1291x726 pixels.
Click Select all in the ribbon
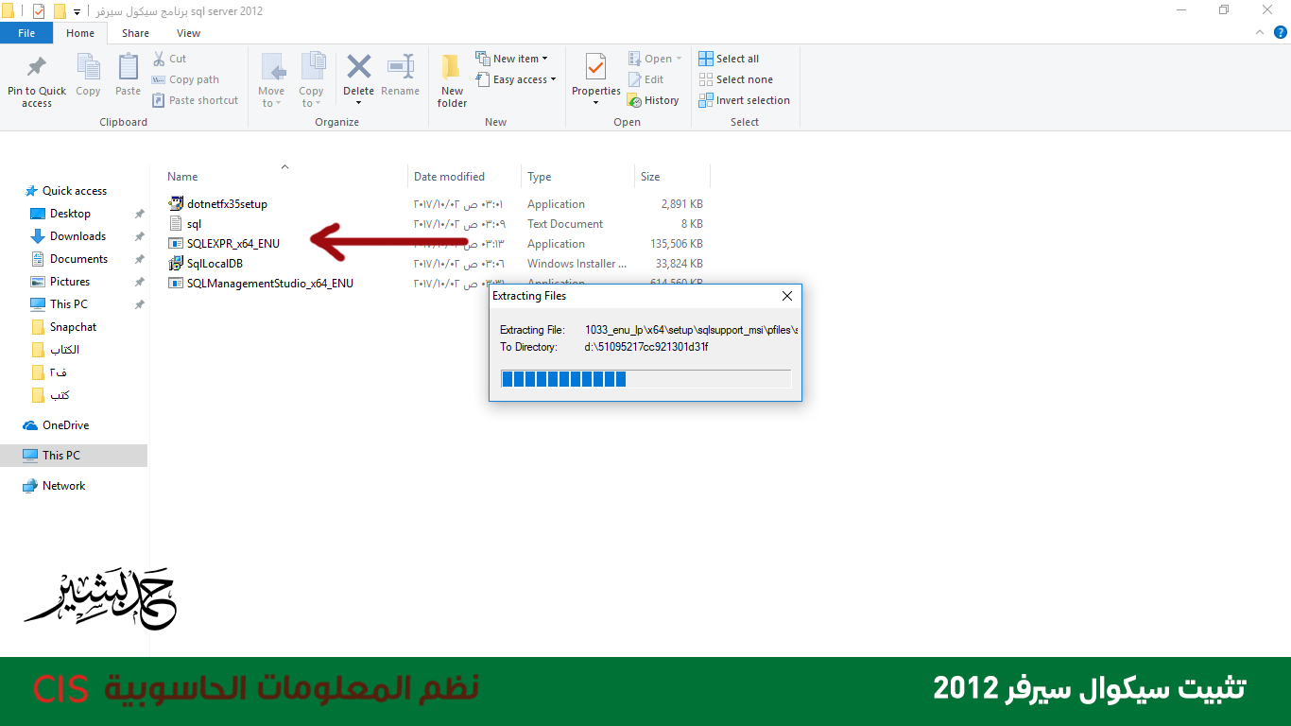point(729,59)
